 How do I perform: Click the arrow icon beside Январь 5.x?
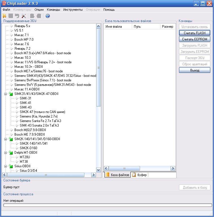click(11, 26)
